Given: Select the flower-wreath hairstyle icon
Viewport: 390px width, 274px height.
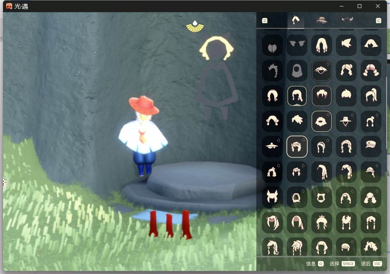Looking at the screenshot, I should click(x=297, y=147).
